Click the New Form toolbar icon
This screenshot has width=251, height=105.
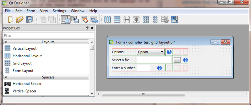tap(10, 19)
